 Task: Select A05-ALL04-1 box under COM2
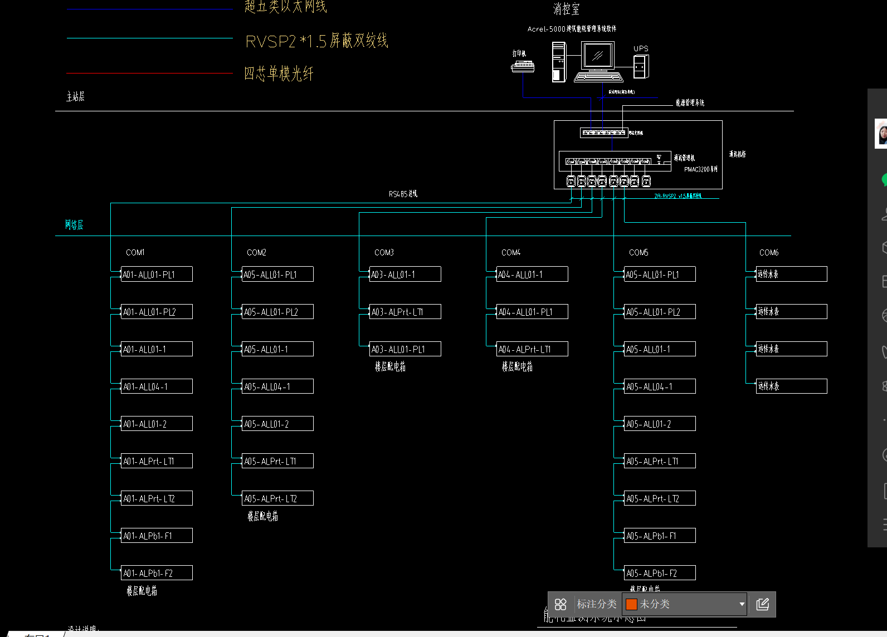[x=277, y=386]
